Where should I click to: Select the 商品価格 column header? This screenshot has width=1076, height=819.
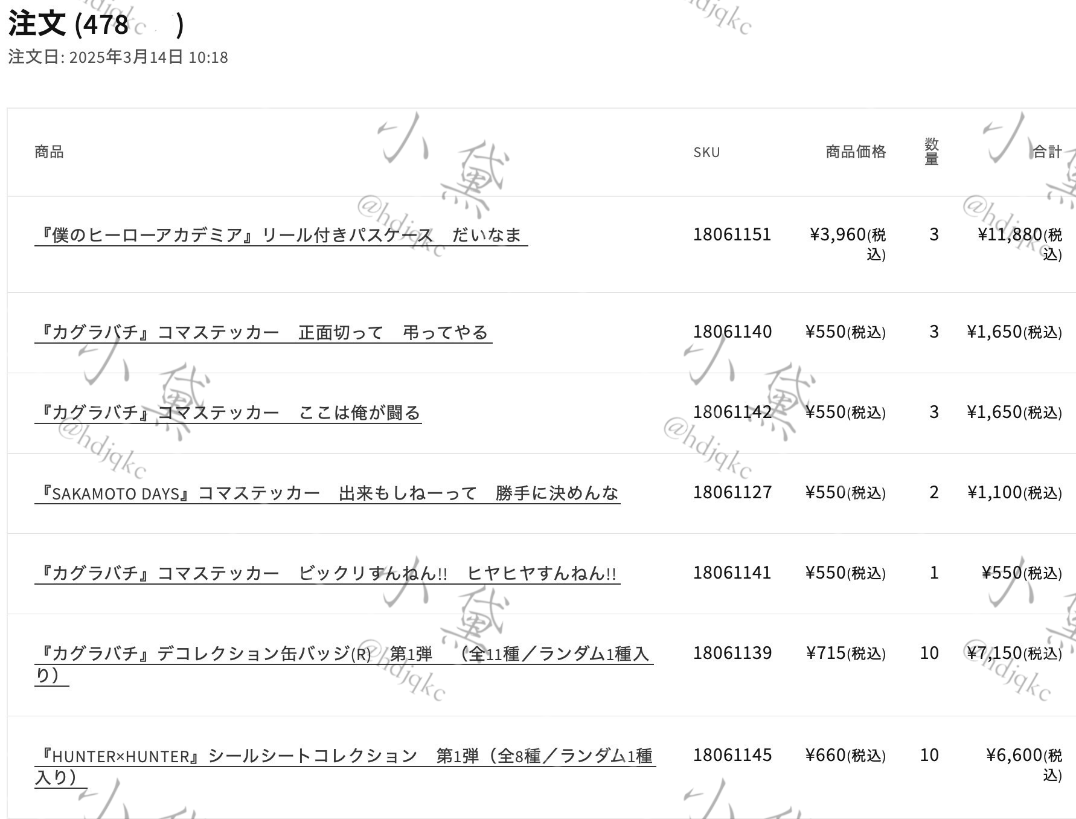pos(856,152)
